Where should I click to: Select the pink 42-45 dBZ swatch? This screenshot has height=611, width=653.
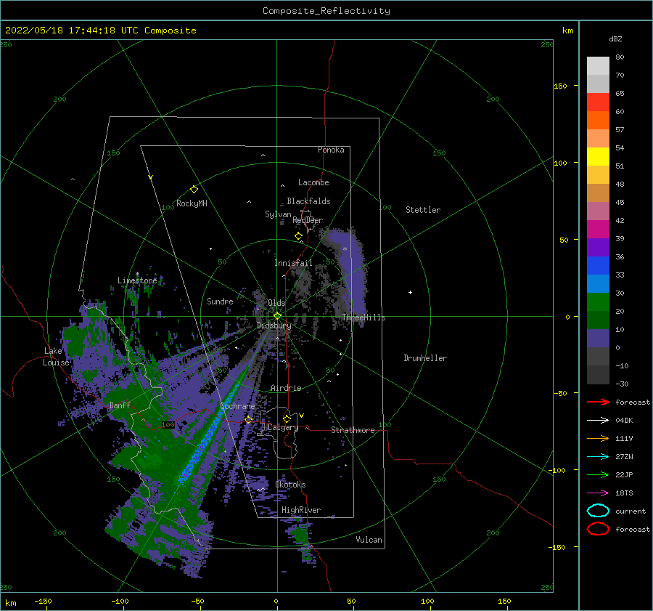point(598,211)
